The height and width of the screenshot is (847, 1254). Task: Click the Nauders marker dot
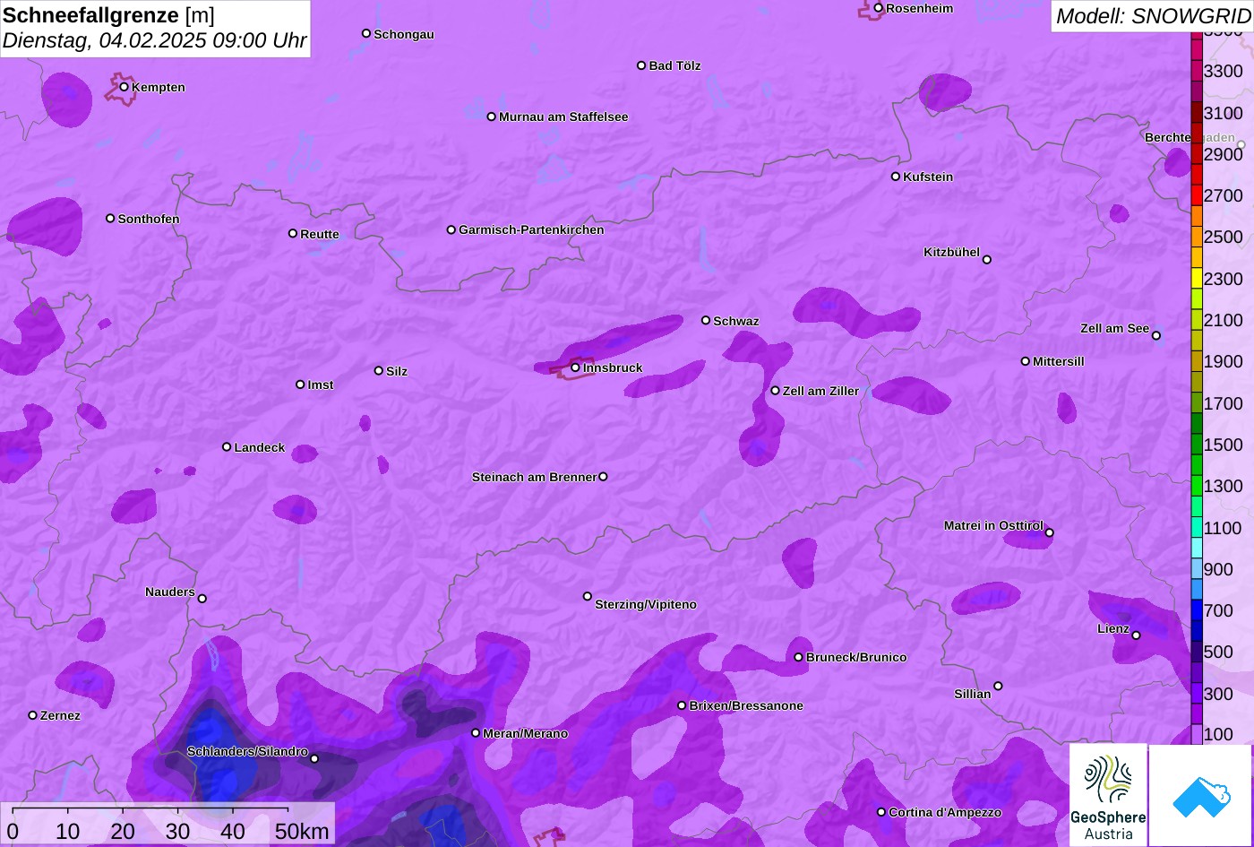pyautogui.click(x=202, y=599)
